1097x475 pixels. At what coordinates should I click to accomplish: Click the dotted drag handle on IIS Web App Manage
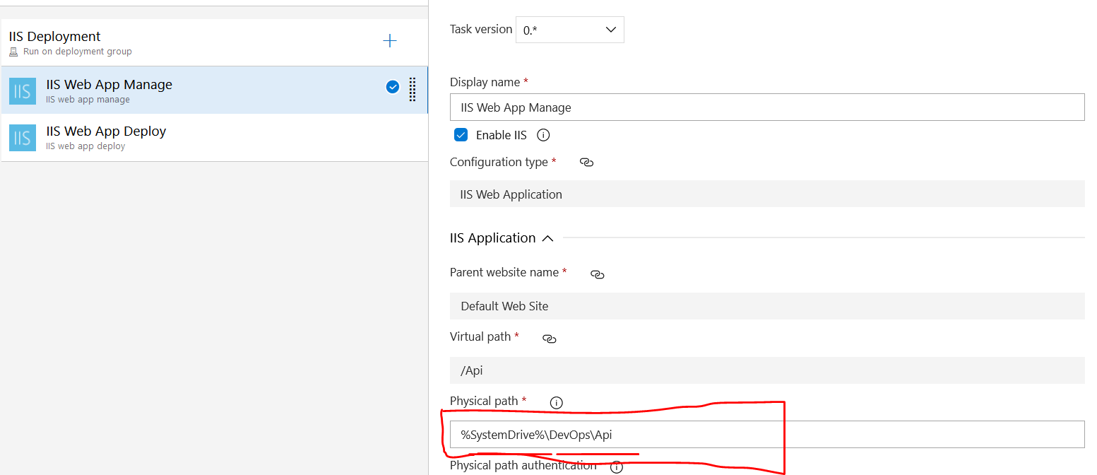[x=413, y=90]
